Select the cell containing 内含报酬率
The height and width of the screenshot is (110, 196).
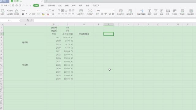pos(84,34)
